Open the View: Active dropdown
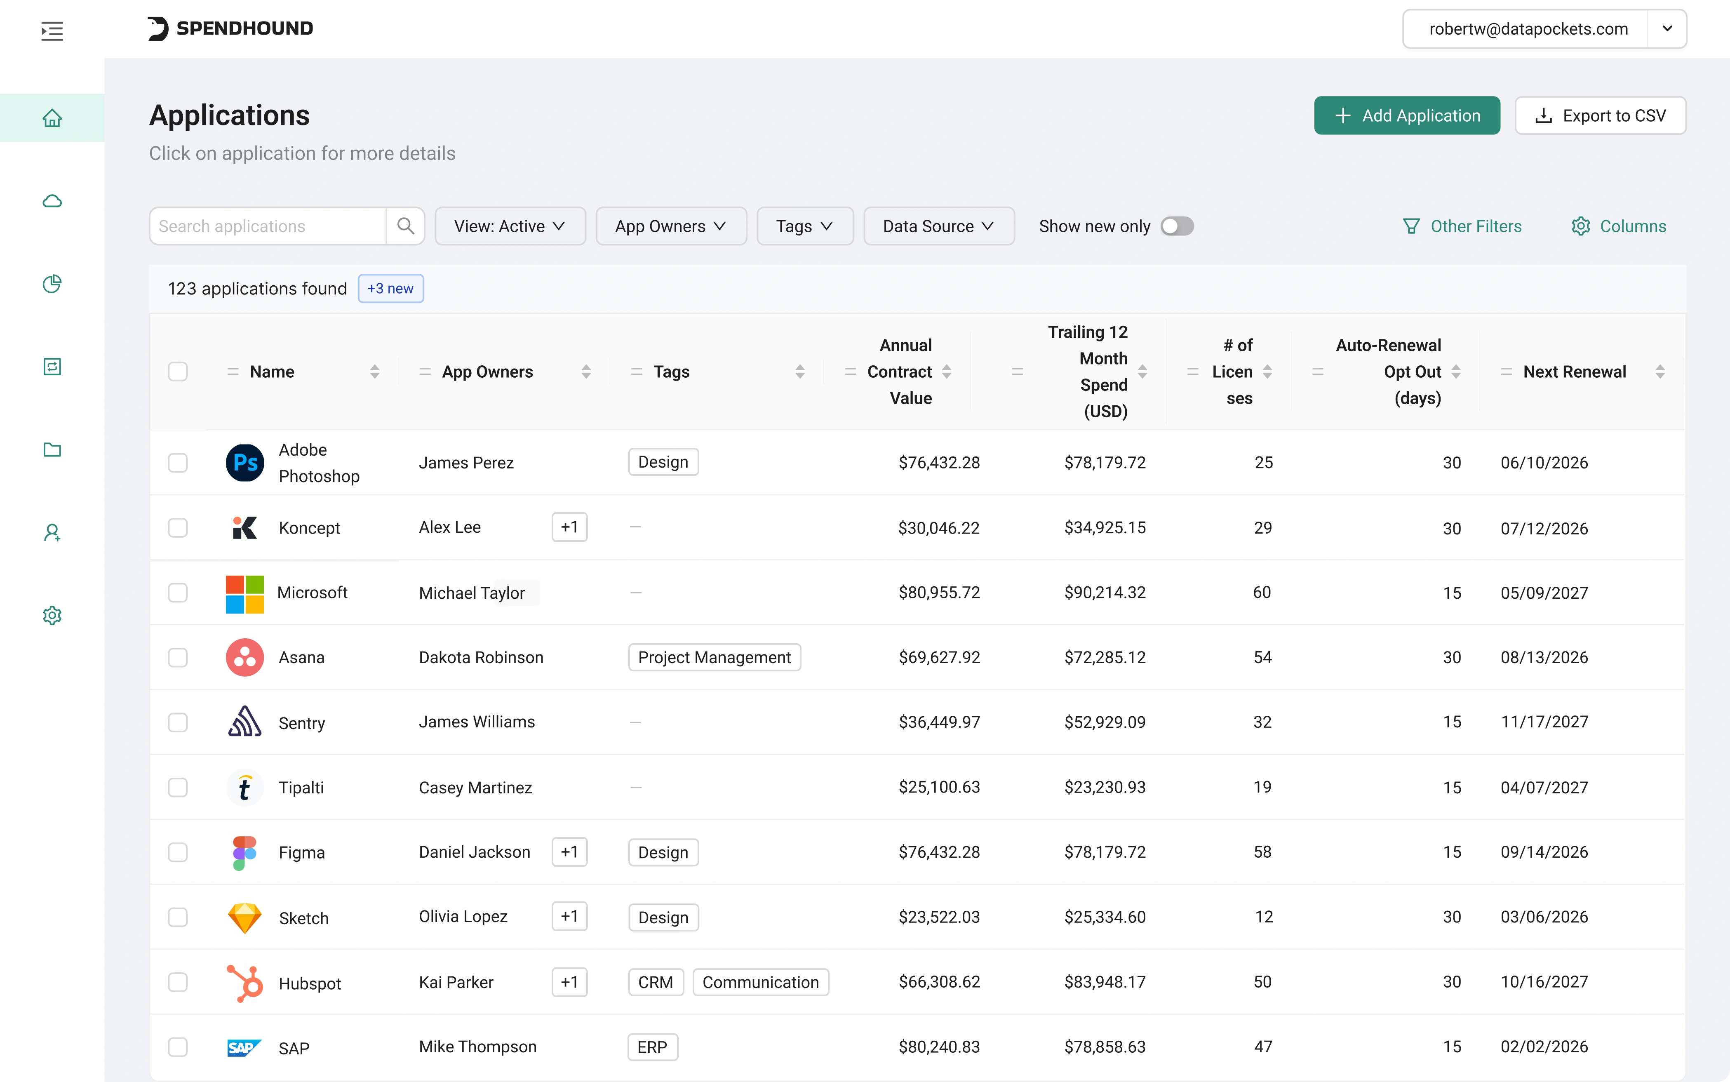Viewport: 1730px width, 1082px height. tap(510, 226)
